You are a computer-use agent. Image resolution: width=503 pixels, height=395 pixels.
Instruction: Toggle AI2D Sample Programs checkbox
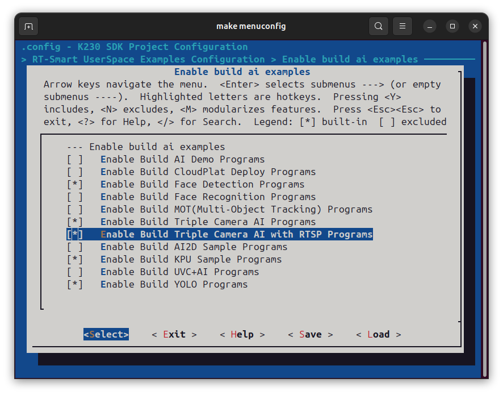pos(75,247)
